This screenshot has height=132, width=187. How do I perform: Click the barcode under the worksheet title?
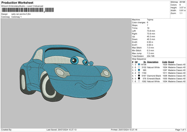[x=22, y=10]
